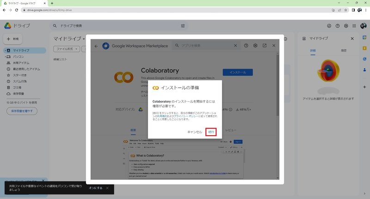Open 保存容量 storage in the sidebar

pos(18,94)
